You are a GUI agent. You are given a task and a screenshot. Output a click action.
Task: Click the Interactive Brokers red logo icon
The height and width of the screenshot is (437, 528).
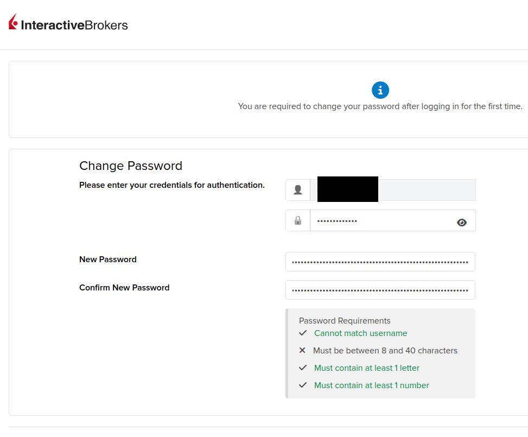pyautogui.click(x=13, y=22)
